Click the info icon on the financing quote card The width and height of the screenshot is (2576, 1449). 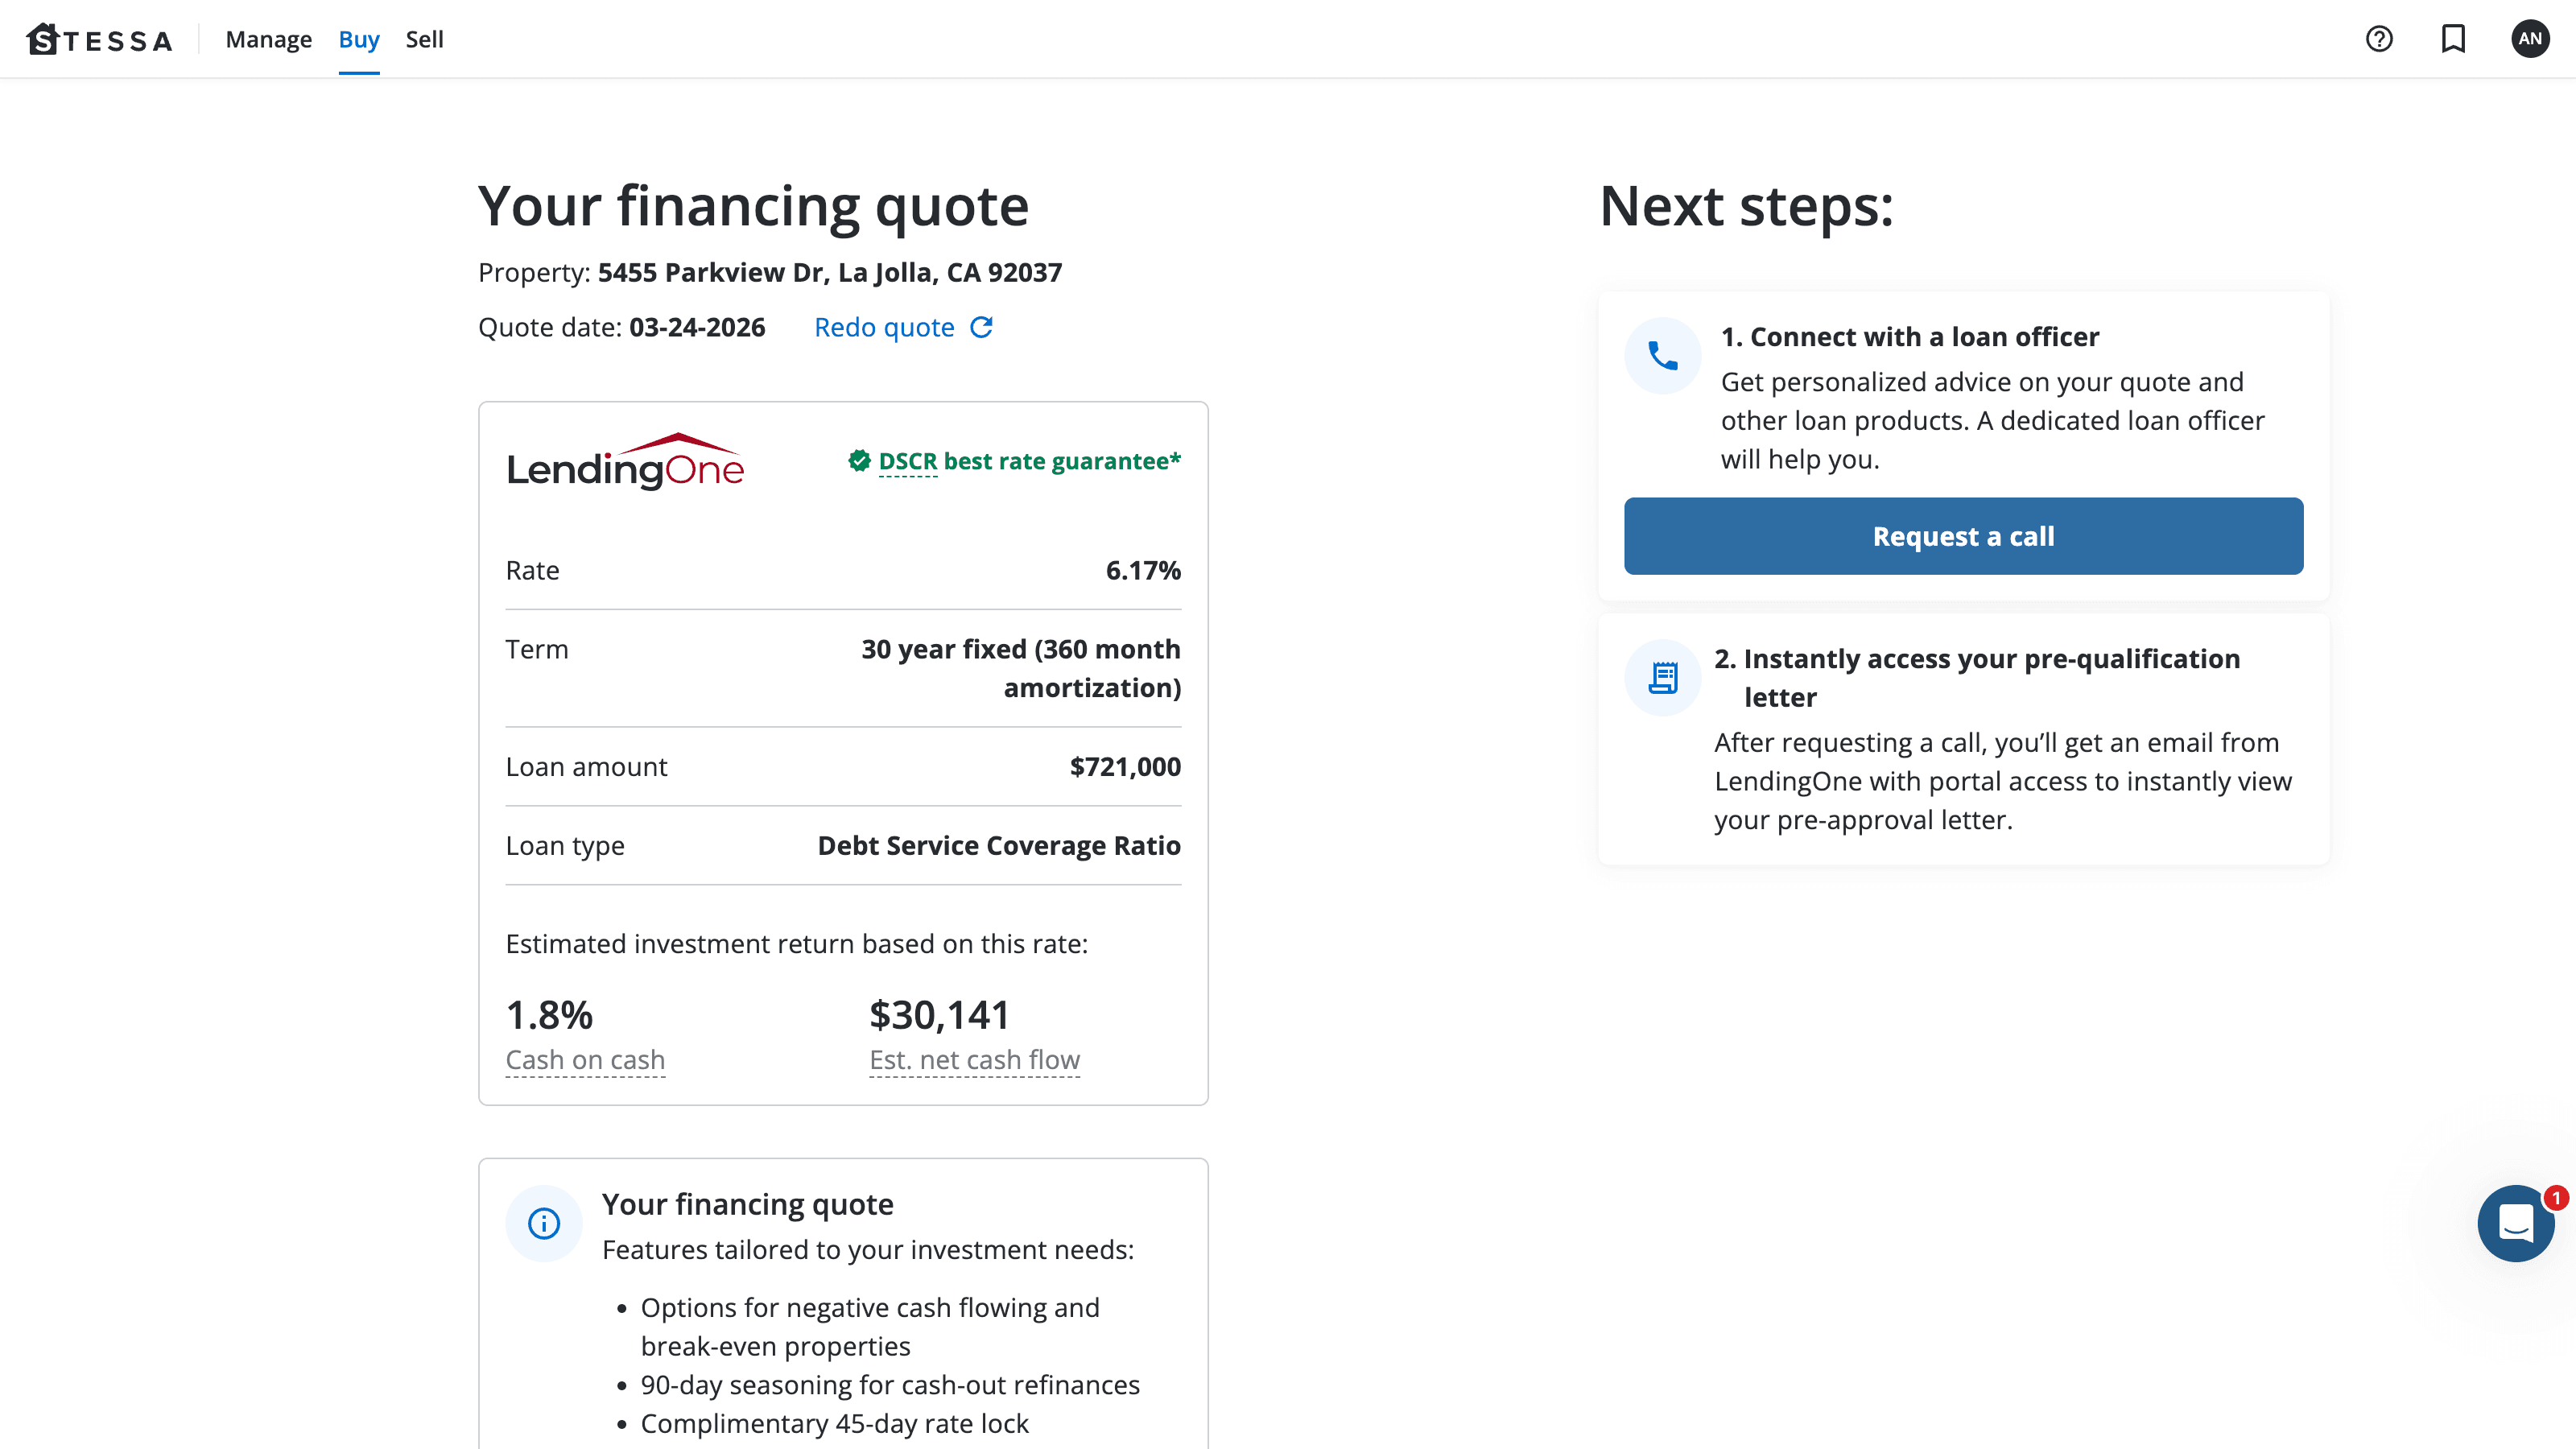(543, 1223)
